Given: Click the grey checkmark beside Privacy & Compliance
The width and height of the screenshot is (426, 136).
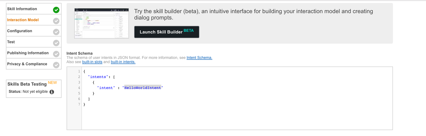Looking at the screenshot, I should coord(56,65).
